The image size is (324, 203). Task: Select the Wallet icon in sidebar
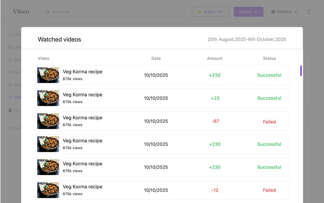coord(10,97)
